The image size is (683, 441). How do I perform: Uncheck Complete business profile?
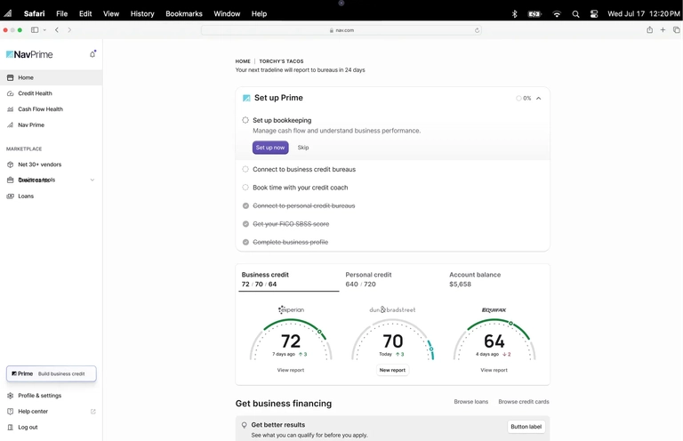(x=245, y=242)
